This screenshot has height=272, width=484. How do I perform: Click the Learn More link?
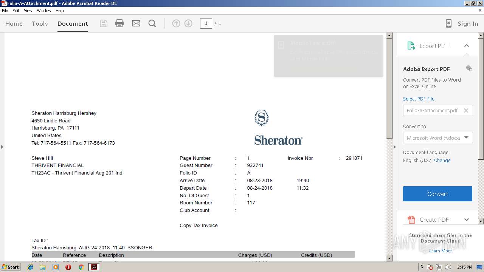coord(440,251)
